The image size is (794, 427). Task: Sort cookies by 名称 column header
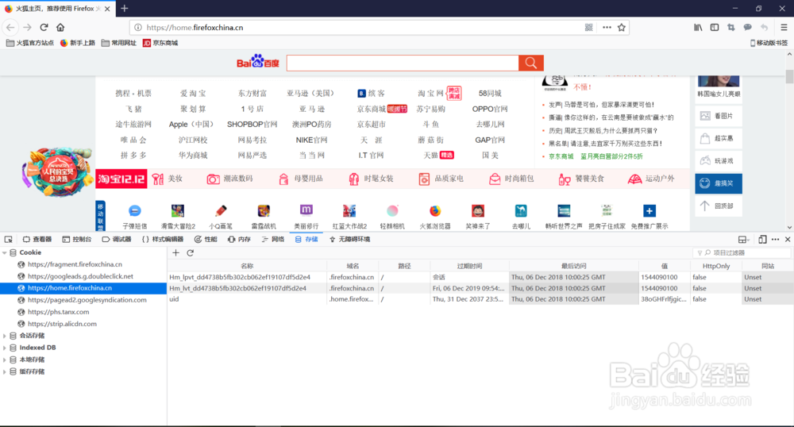247,266
